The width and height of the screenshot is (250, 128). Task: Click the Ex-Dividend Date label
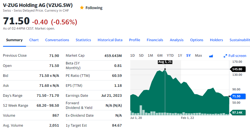tap(80, 115)
